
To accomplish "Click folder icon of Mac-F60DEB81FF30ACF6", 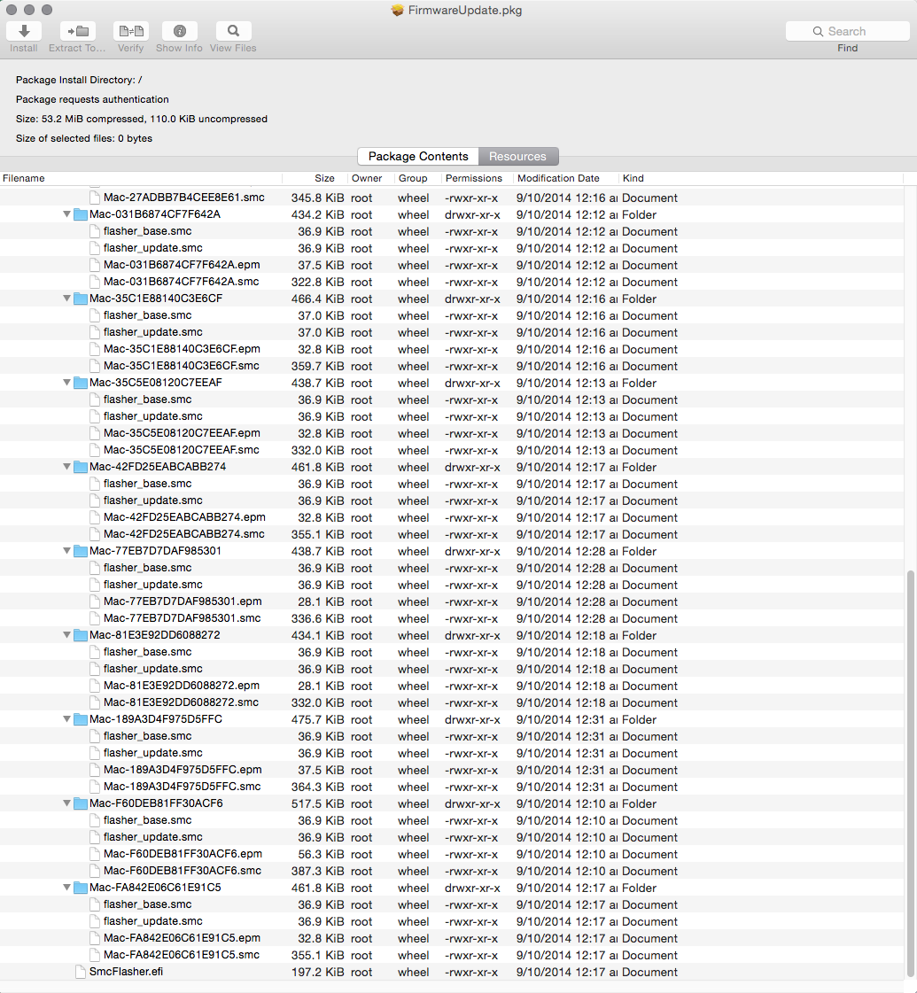I will pyautogui.click(x=81, y=804).
